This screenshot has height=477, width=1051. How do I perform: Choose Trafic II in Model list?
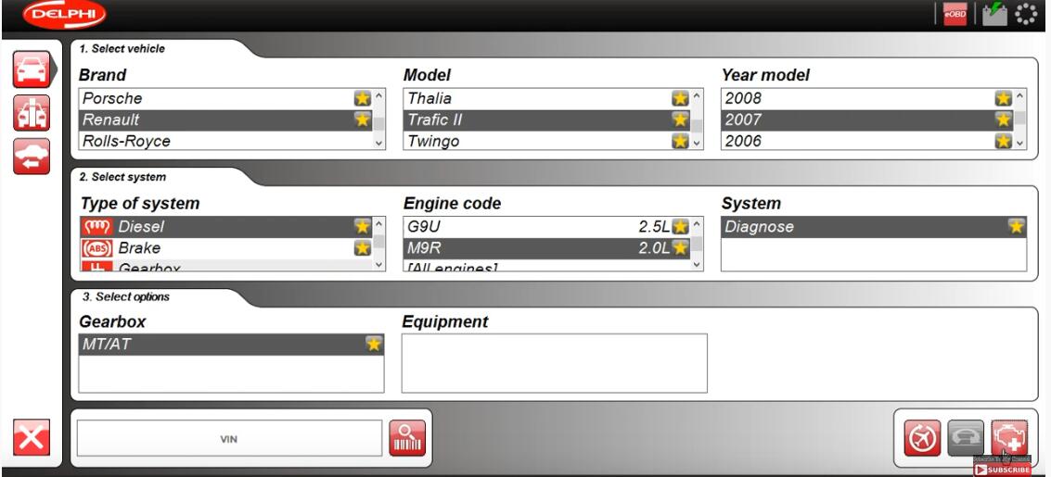coord(546,119)
